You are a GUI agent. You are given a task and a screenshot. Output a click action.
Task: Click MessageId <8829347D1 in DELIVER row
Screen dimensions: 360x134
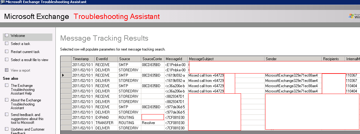coord(176,102)
